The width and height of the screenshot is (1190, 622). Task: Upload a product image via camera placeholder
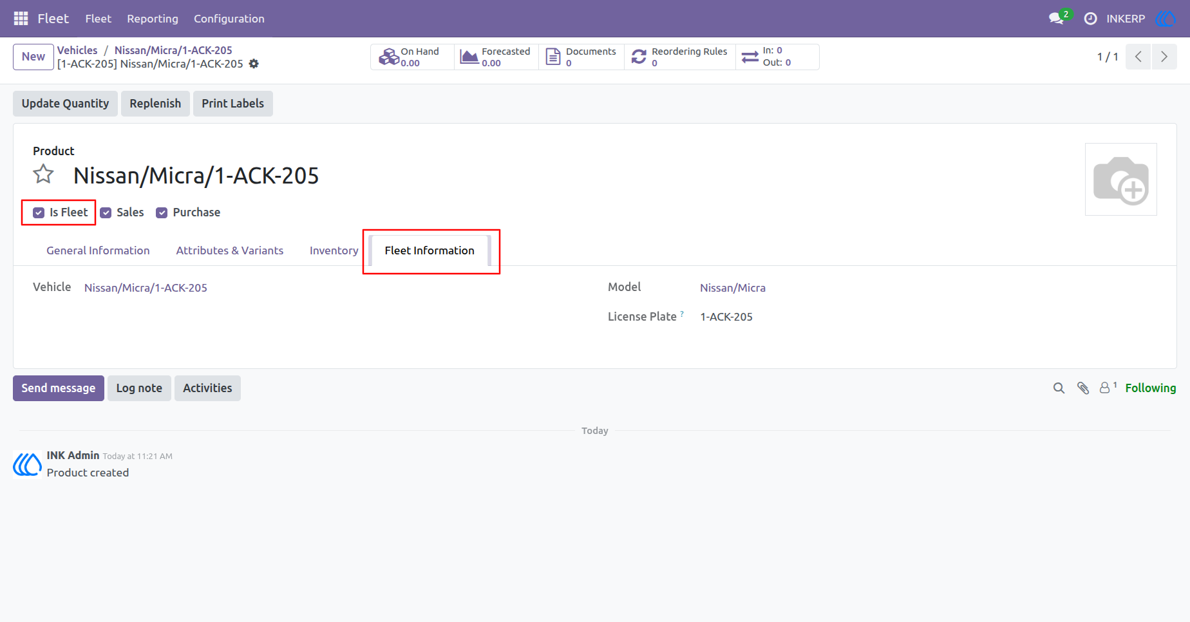click(x=1121, y=180)
